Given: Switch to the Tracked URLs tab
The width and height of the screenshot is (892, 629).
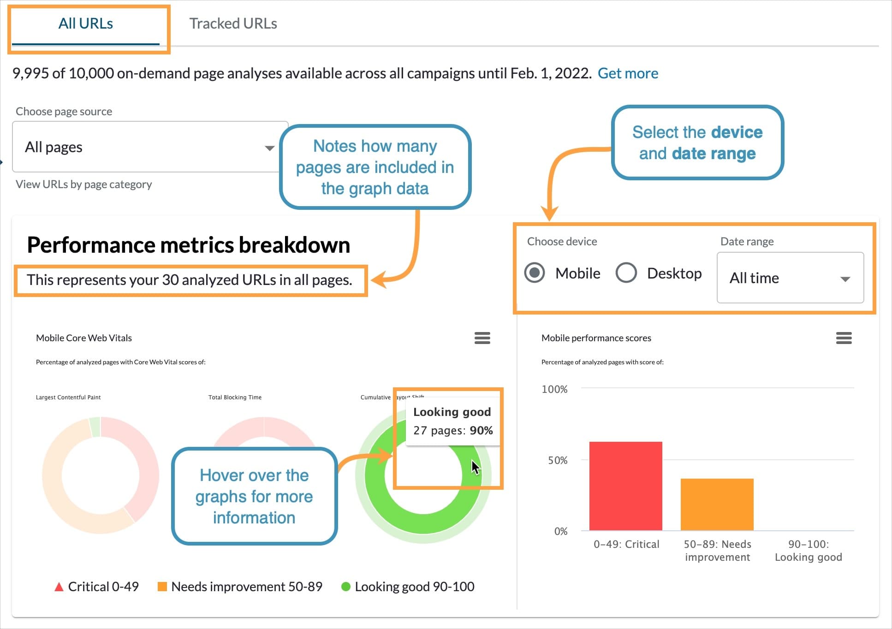Looking at the screenshot, I should pyautogui.click(x=233, y=24).
